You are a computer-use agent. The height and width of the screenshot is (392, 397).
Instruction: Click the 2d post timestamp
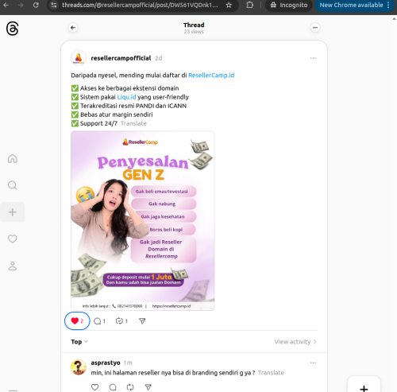point(159,58)
